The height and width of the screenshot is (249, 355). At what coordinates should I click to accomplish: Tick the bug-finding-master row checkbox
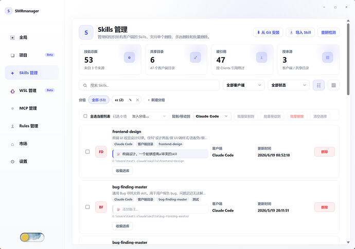coord(87,207)
